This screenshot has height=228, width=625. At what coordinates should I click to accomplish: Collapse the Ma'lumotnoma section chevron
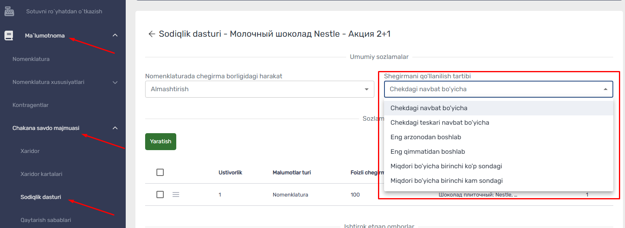click(115, 36)
